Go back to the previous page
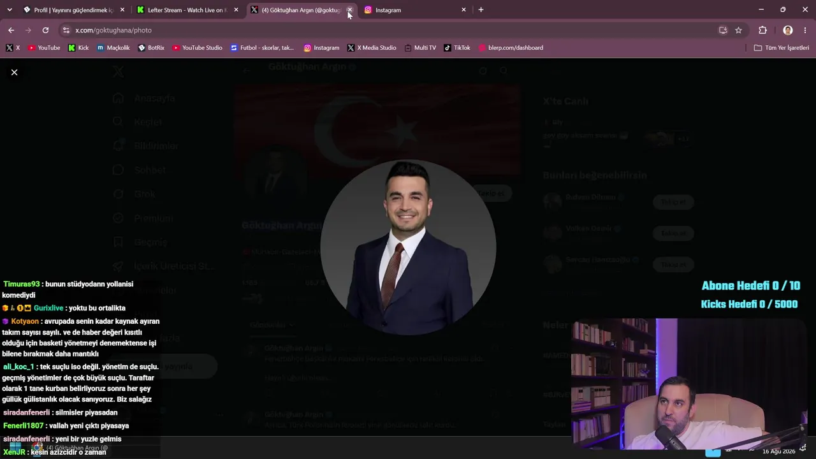The width and height of the screenshot is (816, 459). click(x=11, y=30)
